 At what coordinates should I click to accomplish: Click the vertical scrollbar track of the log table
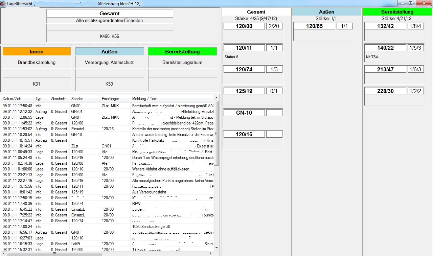click(x=216, y=203)
